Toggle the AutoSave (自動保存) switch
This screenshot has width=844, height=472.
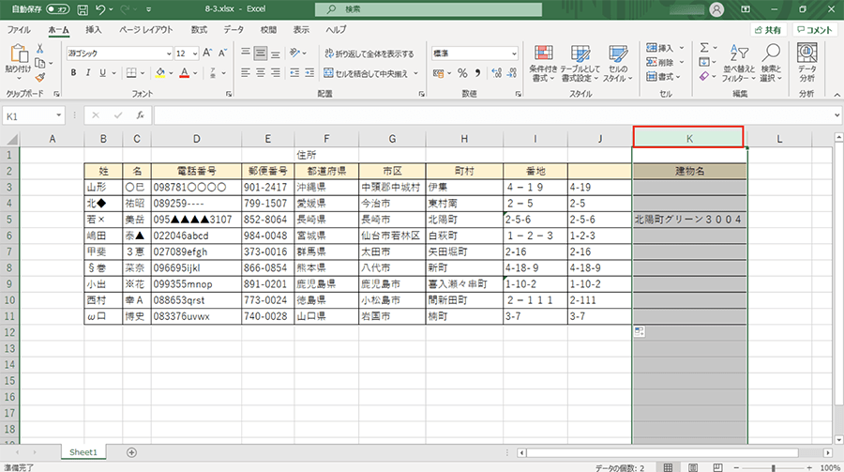(57, 9)
